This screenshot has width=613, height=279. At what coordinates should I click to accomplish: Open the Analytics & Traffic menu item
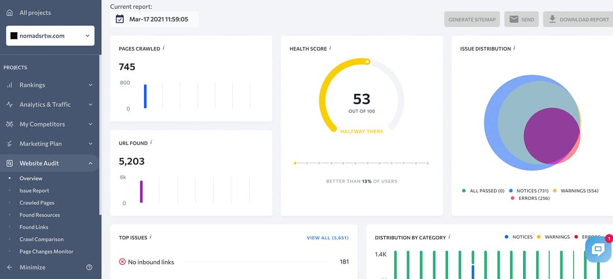click(45, 105)
